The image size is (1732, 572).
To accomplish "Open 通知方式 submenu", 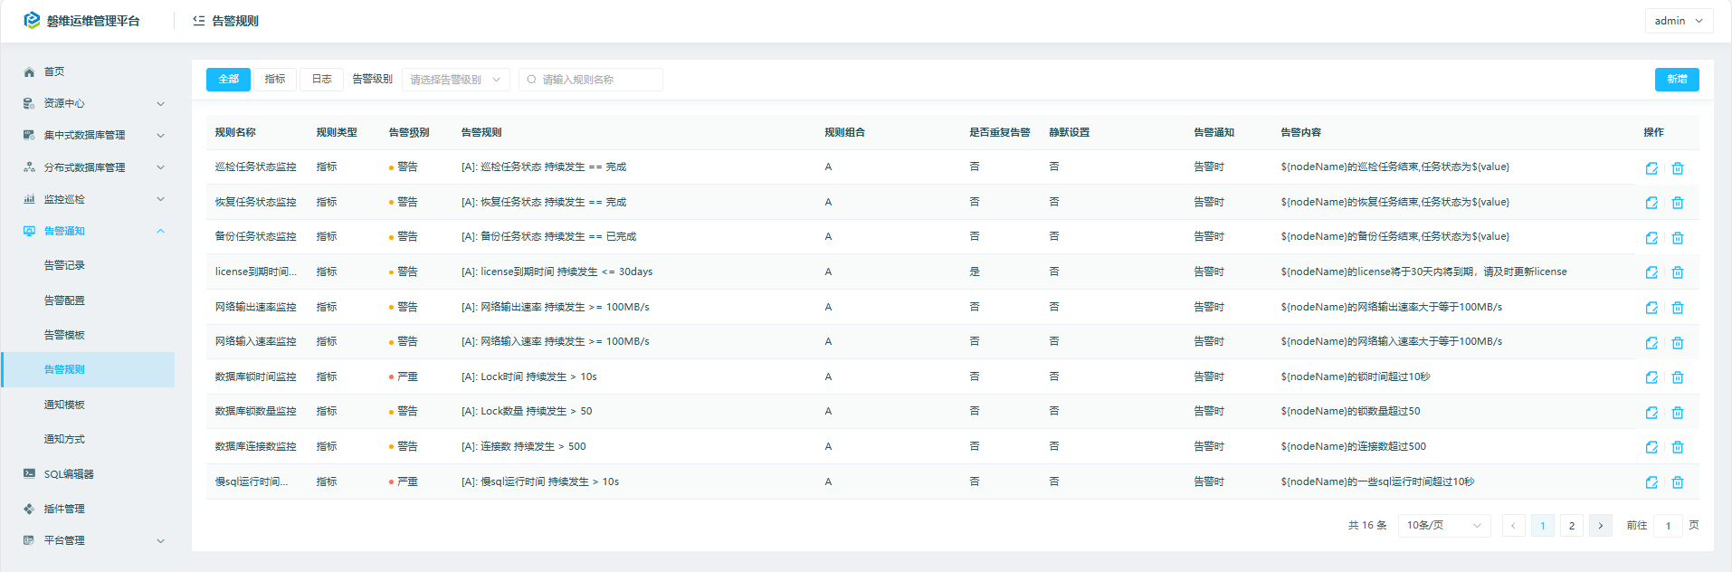I will (88, 439).
